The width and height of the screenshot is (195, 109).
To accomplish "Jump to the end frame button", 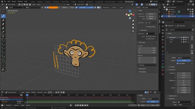I will pos(87,105).
